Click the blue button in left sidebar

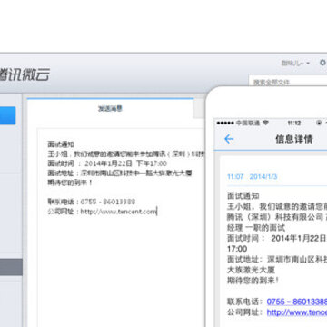click(x=7, y=115)
